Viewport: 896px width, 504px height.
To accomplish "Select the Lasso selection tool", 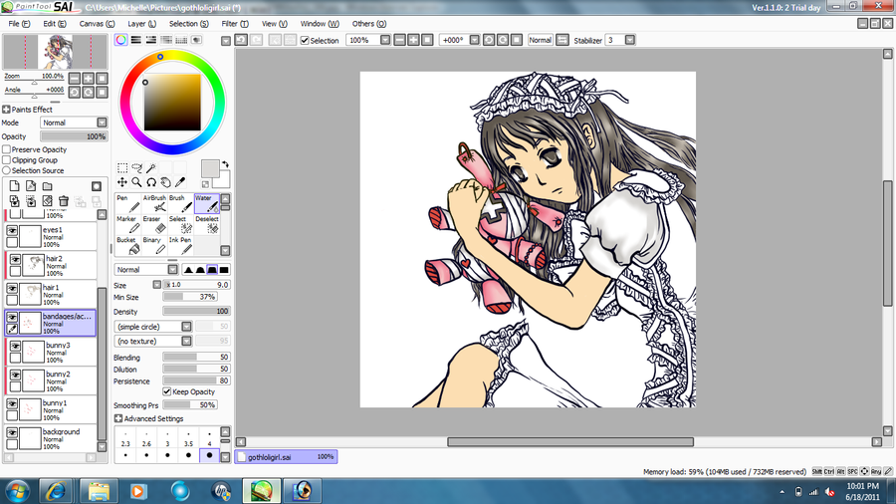I will [136, 168].
